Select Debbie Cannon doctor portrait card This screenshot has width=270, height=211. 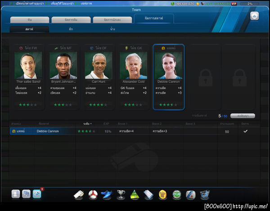pos(169,65)
